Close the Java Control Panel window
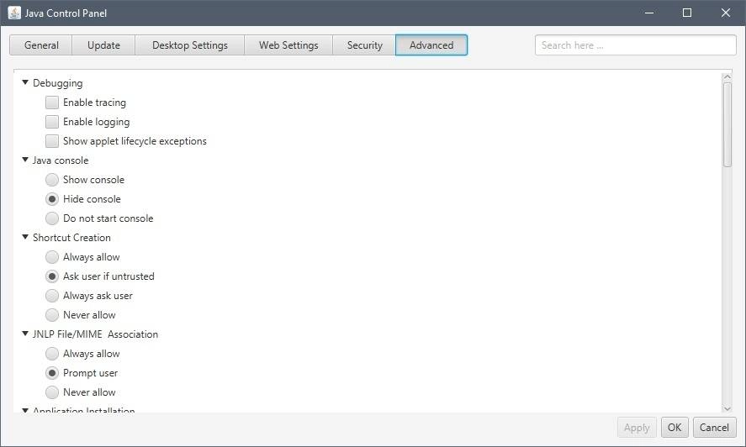746x447 pixels. tap(726, 13)
